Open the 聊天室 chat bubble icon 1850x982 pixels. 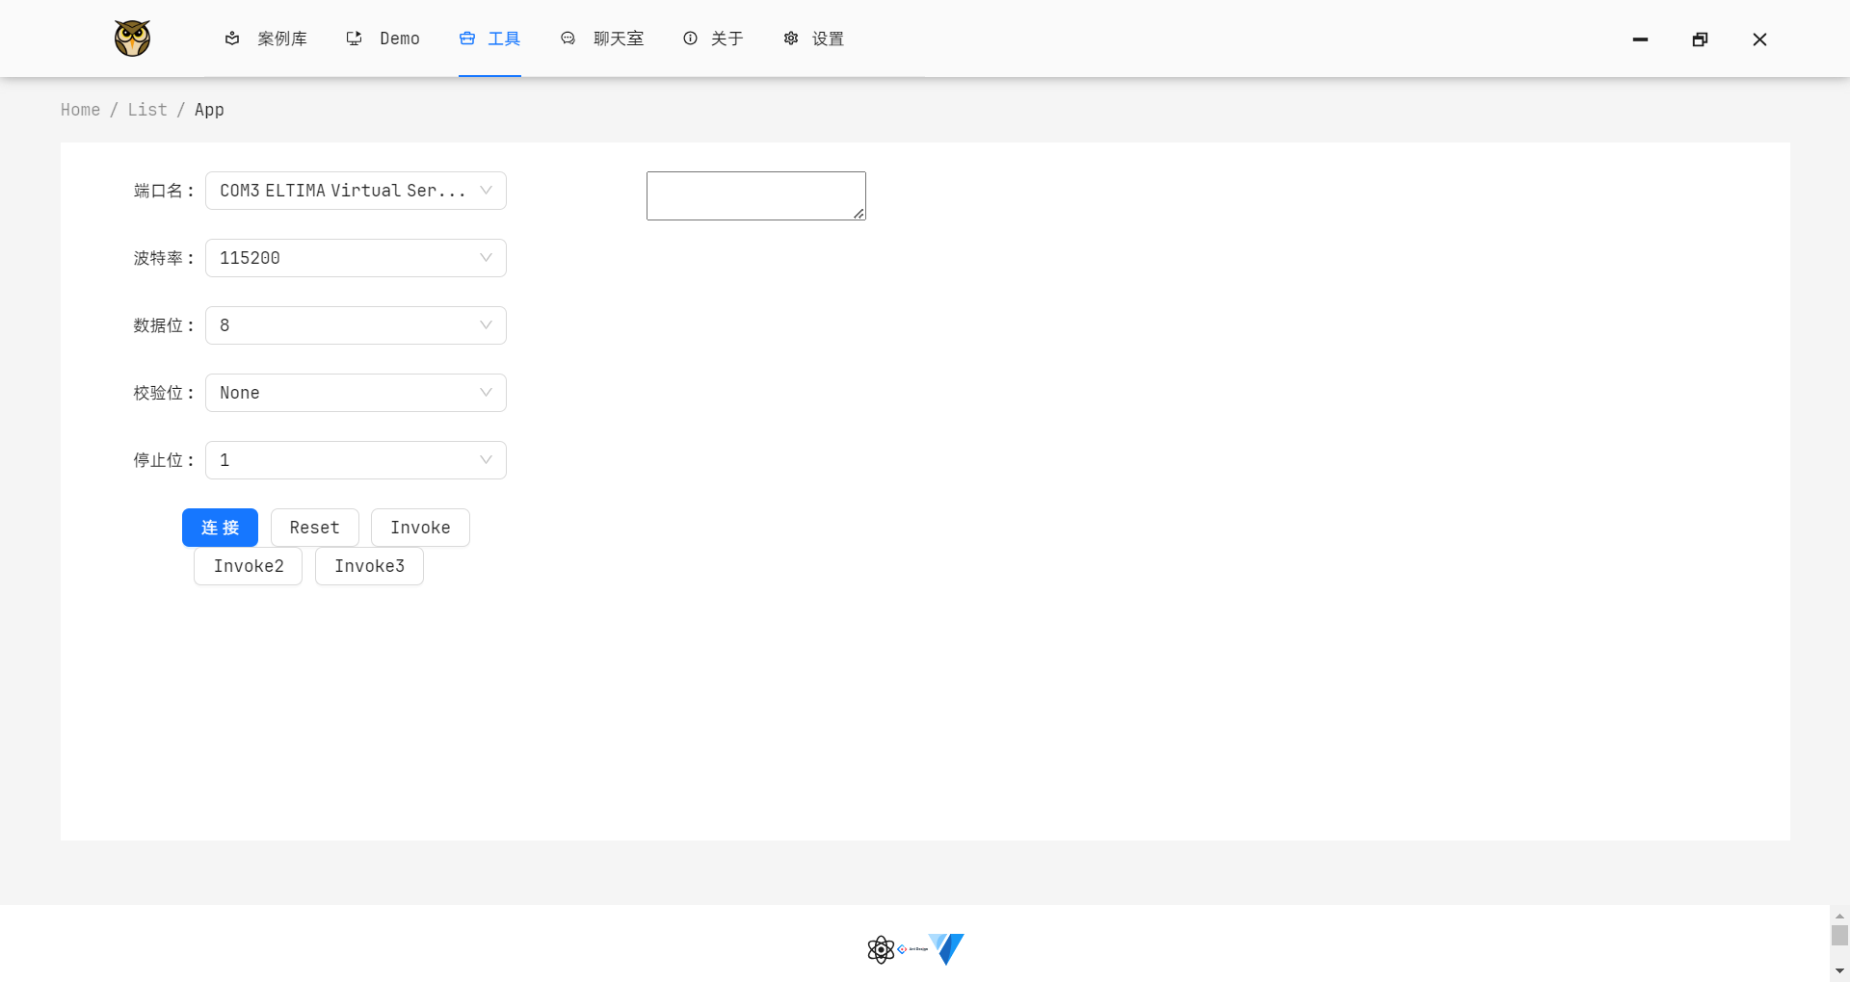point(568,39)
